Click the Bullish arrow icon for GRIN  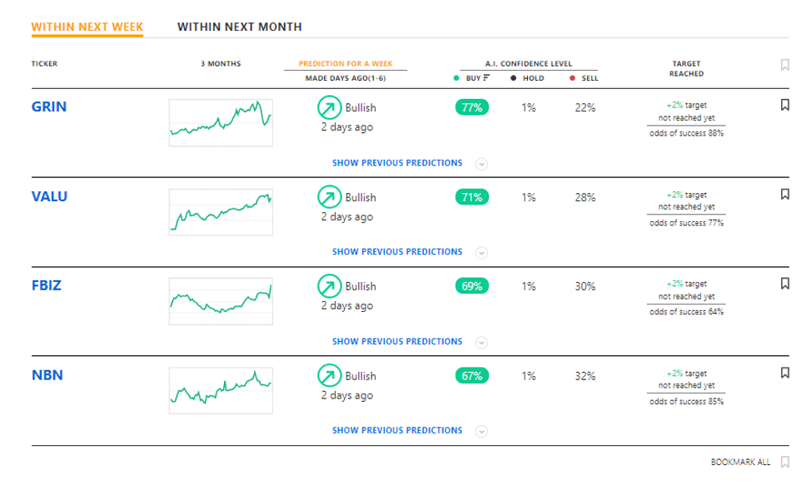point(329,107)
